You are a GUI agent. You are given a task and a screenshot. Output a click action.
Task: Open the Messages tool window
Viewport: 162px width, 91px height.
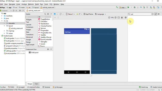tap(58, 87)
